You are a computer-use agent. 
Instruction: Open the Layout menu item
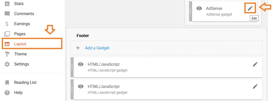[20, 44]
